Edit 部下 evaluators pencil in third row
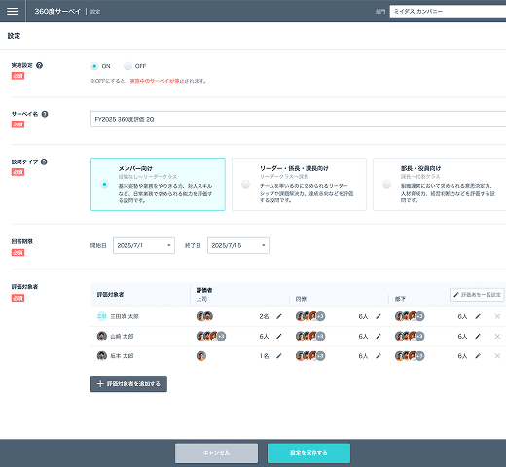The image size is (506, 467). point(478,356)
